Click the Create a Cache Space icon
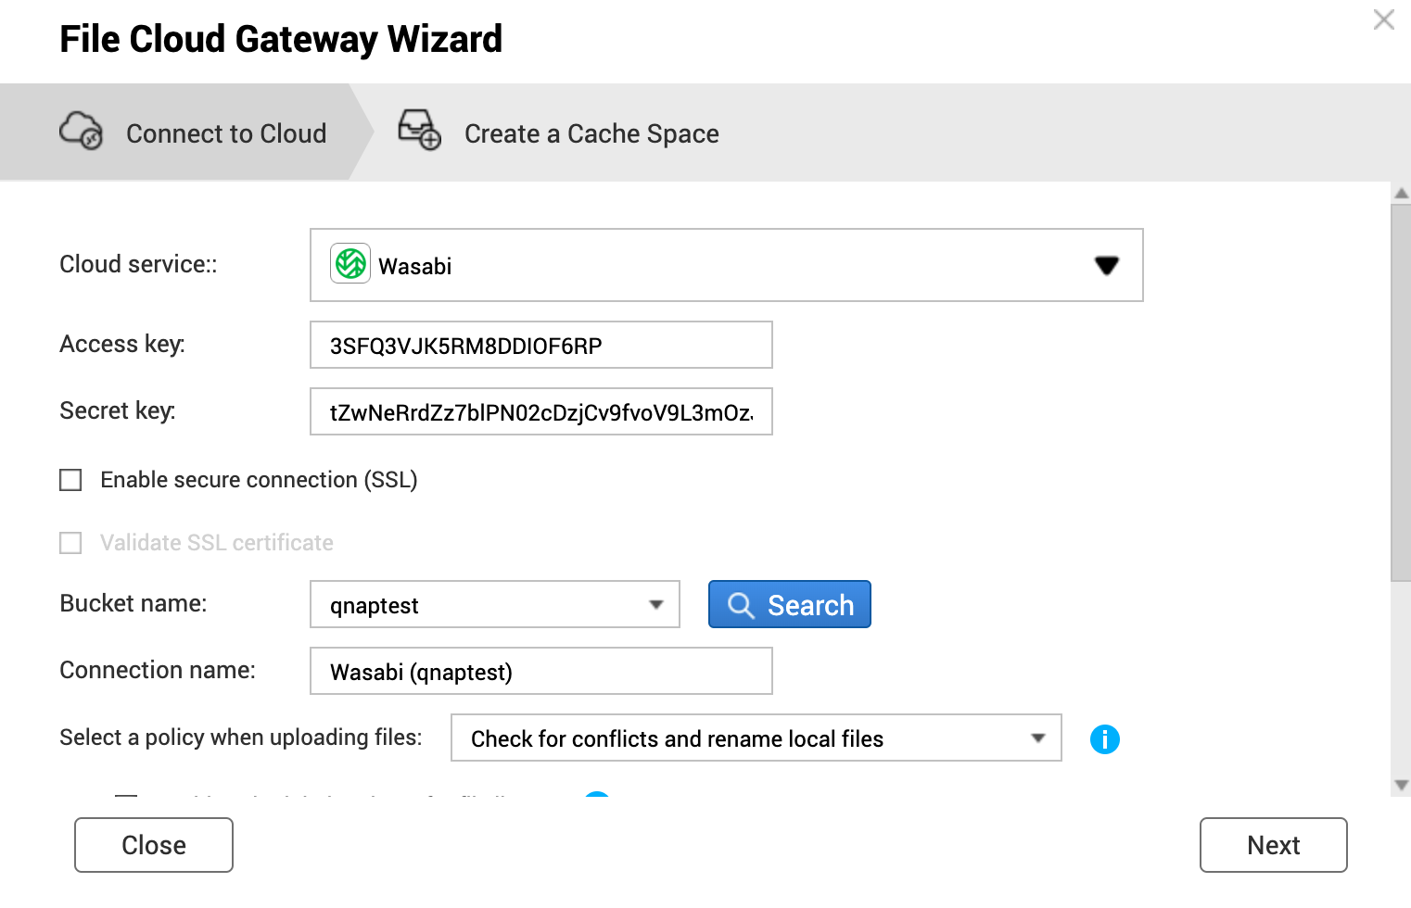The height and width of the screenshot is (908, 1411). coord(419,130)
